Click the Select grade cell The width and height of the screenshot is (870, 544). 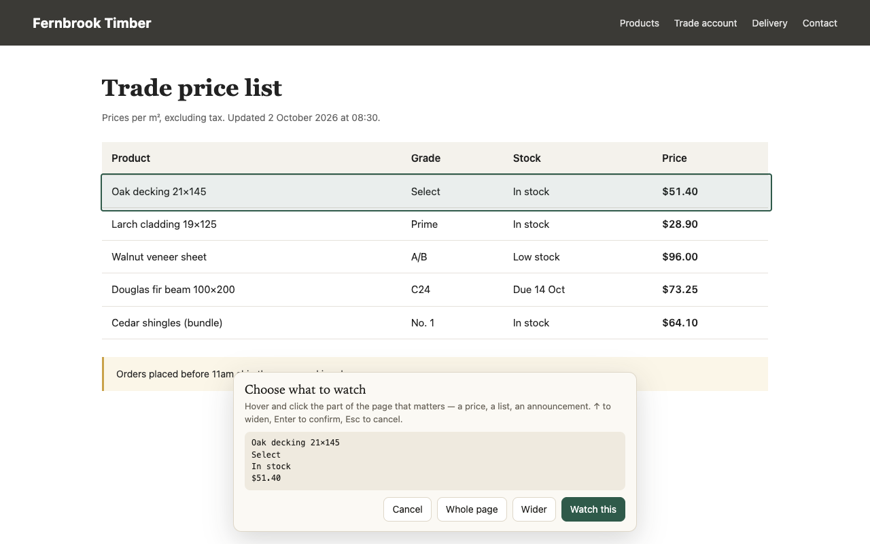[x=453, y=192]
